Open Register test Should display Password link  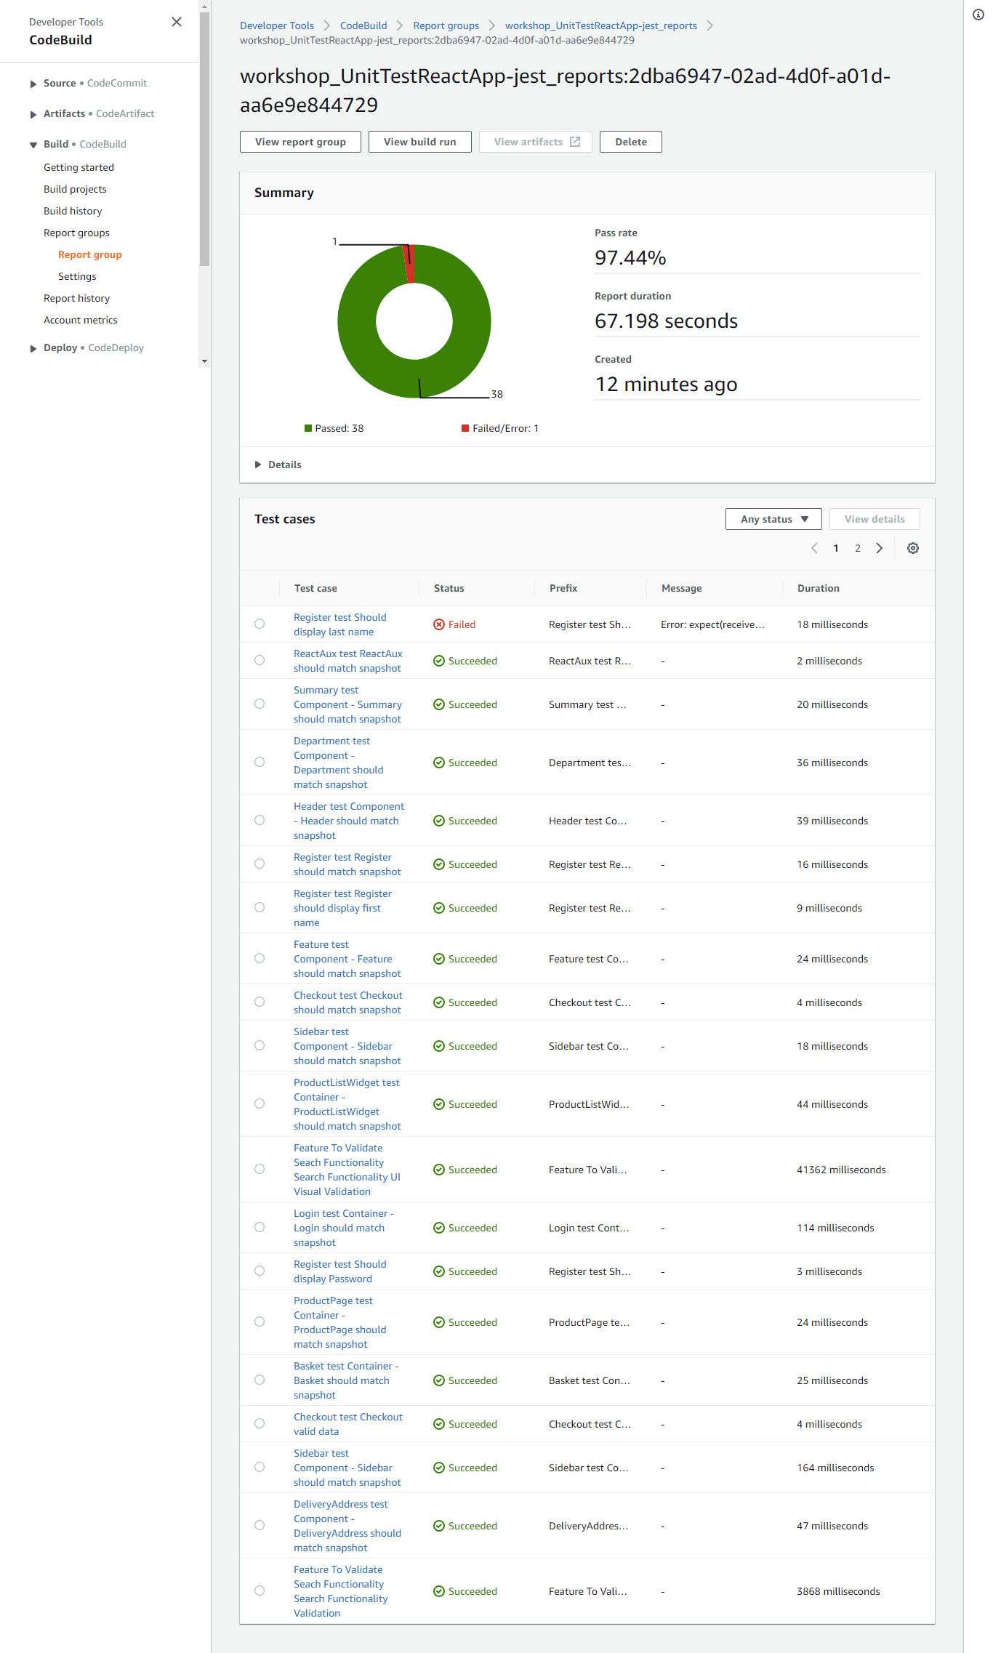[340, 1271]
